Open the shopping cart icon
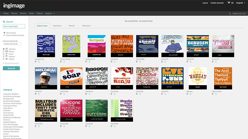This screenshot has width=248, height=139. [x=228, y=3]
